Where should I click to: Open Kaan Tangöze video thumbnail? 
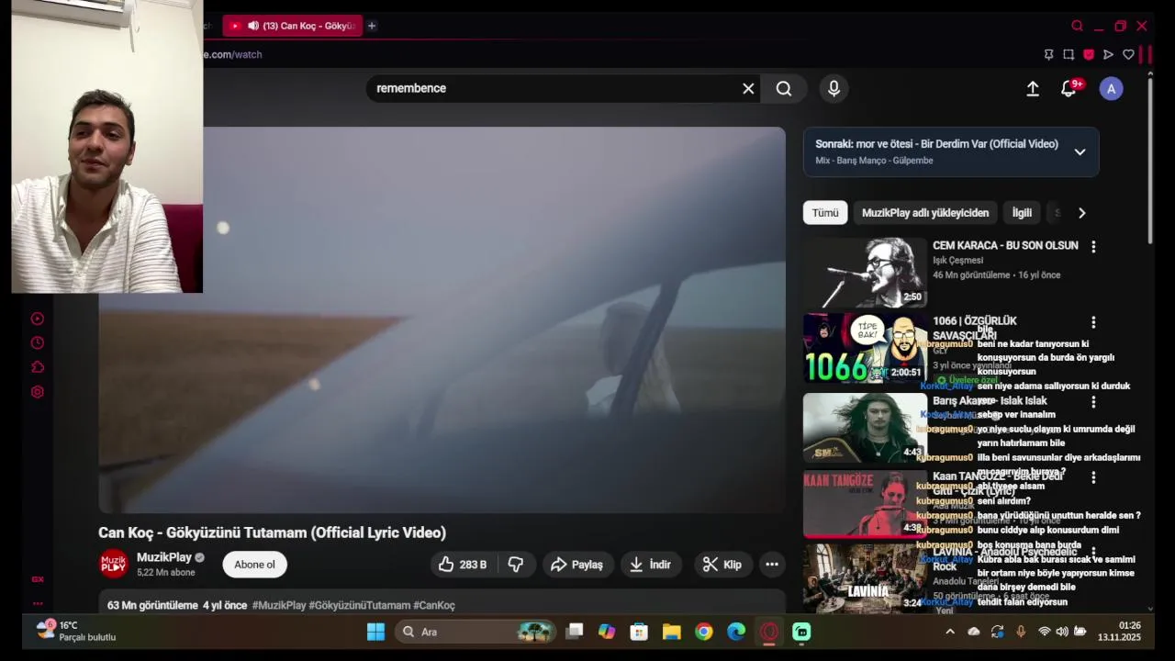coord(865,504)
